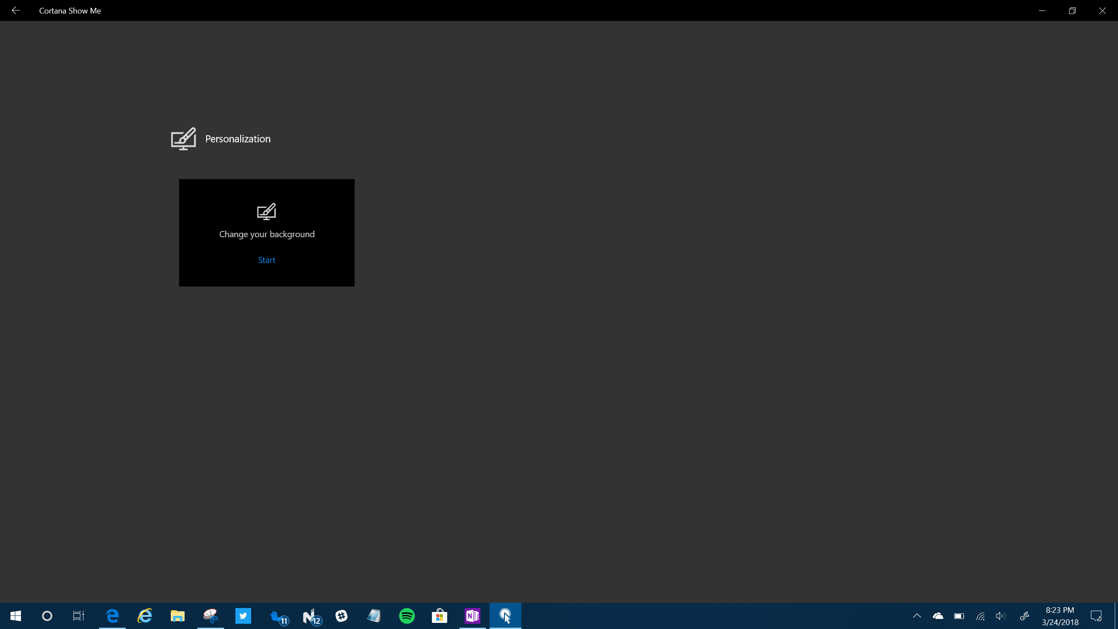
Task: Open File Explorer from the taskbar
Action: click(177, 616)
